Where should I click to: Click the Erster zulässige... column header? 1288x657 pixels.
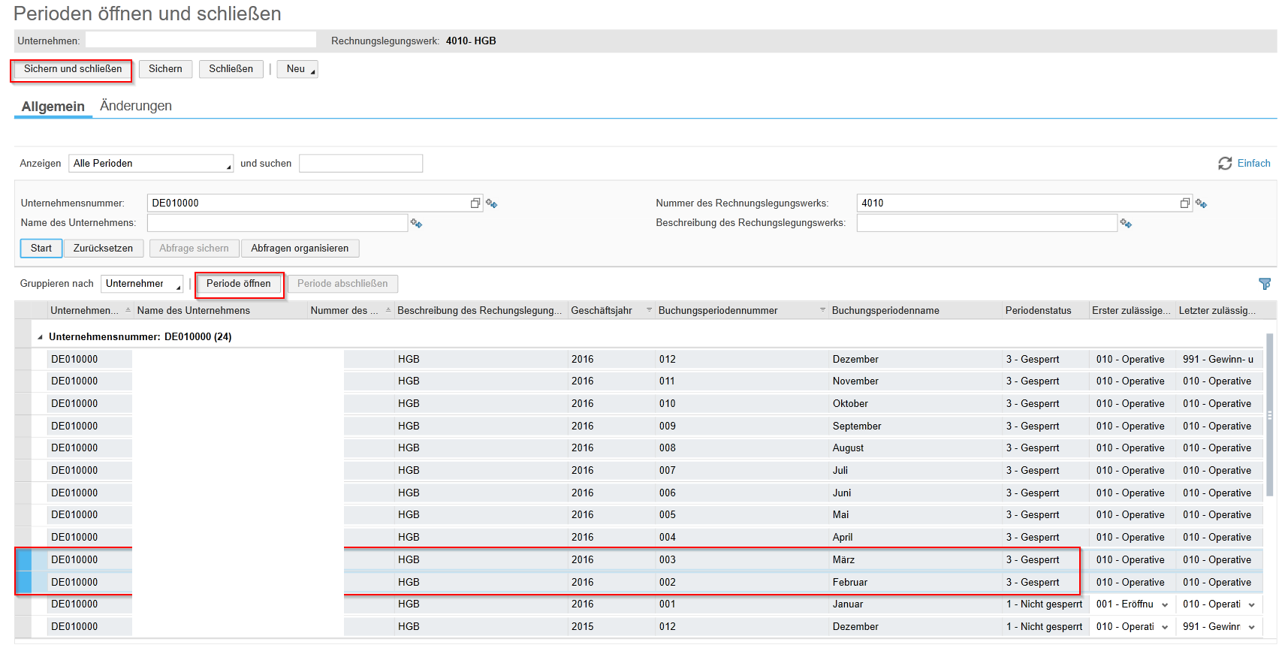click(x=1132, y=310)
